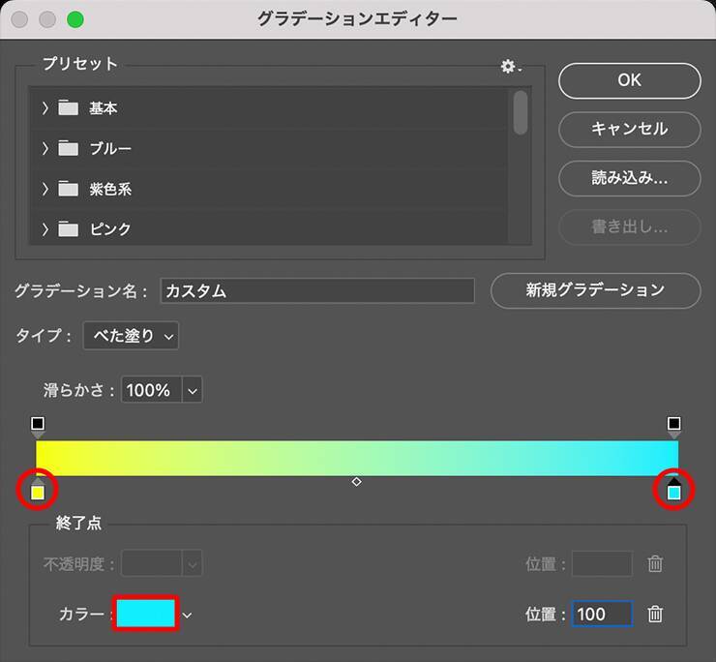
Task: Click the yellow-to-cyan gradient bar
Action: [357, 458]
